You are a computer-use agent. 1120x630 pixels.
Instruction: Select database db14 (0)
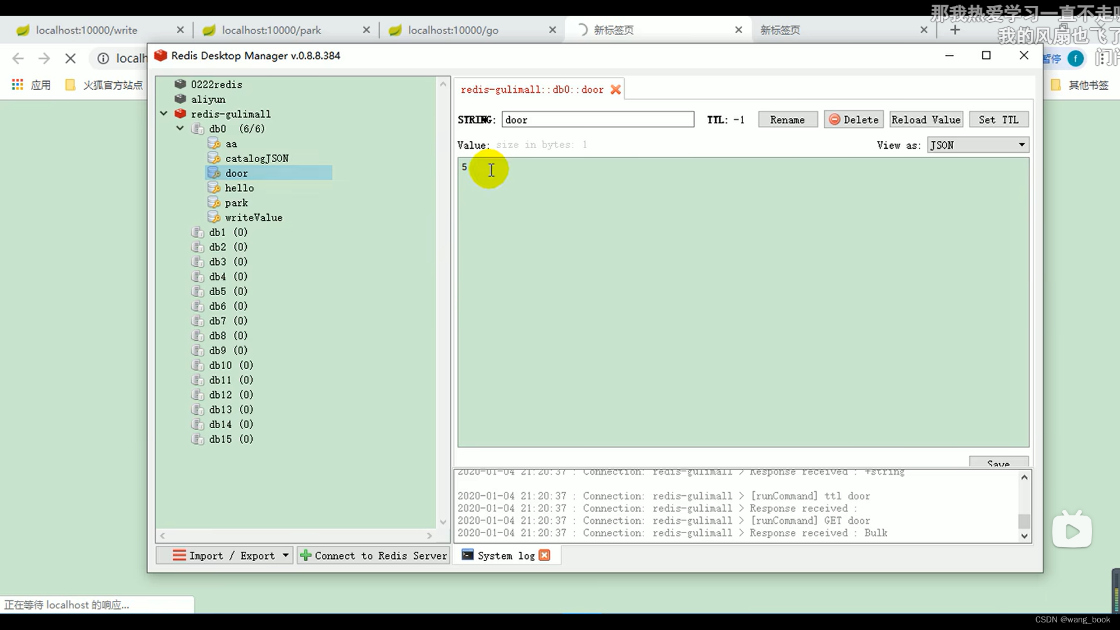pyautogui.click(x=231, y=424)
